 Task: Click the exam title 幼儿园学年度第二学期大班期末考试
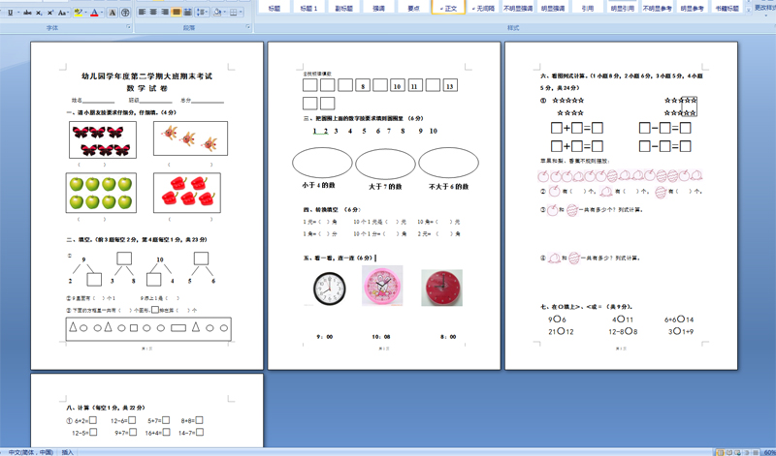[x=147, y=76]
